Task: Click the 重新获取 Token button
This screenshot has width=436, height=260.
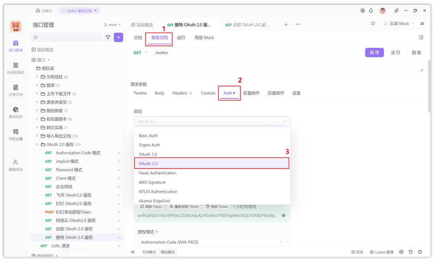Action: click(184, 206)
